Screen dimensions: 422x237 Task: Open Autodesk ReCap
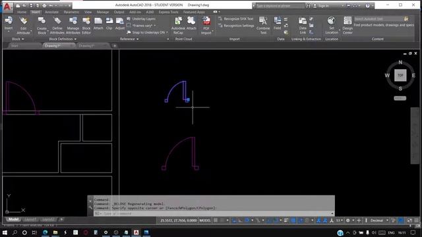(178, 26)
